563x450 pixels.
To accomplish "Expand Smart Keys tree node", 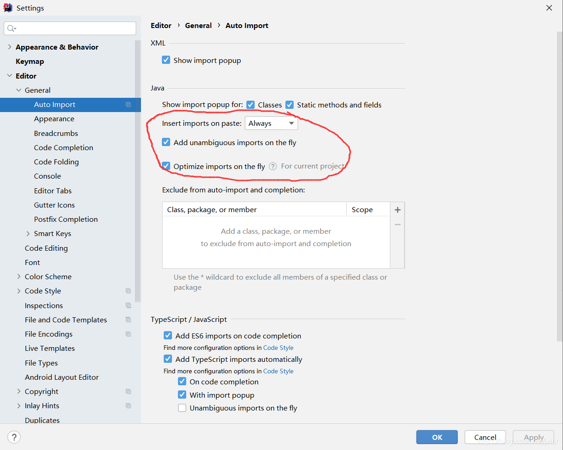I will (28, 233).
